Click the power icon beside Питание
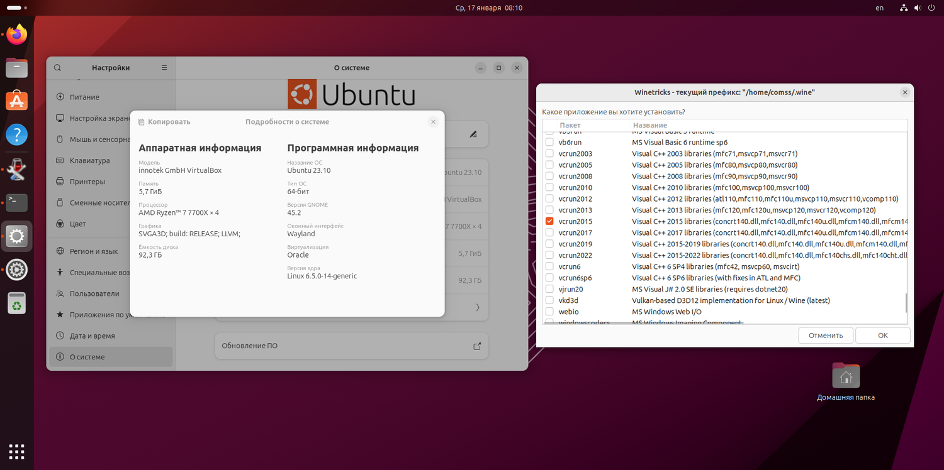This screenshot has width=944, height=470. tap(60, 97)
